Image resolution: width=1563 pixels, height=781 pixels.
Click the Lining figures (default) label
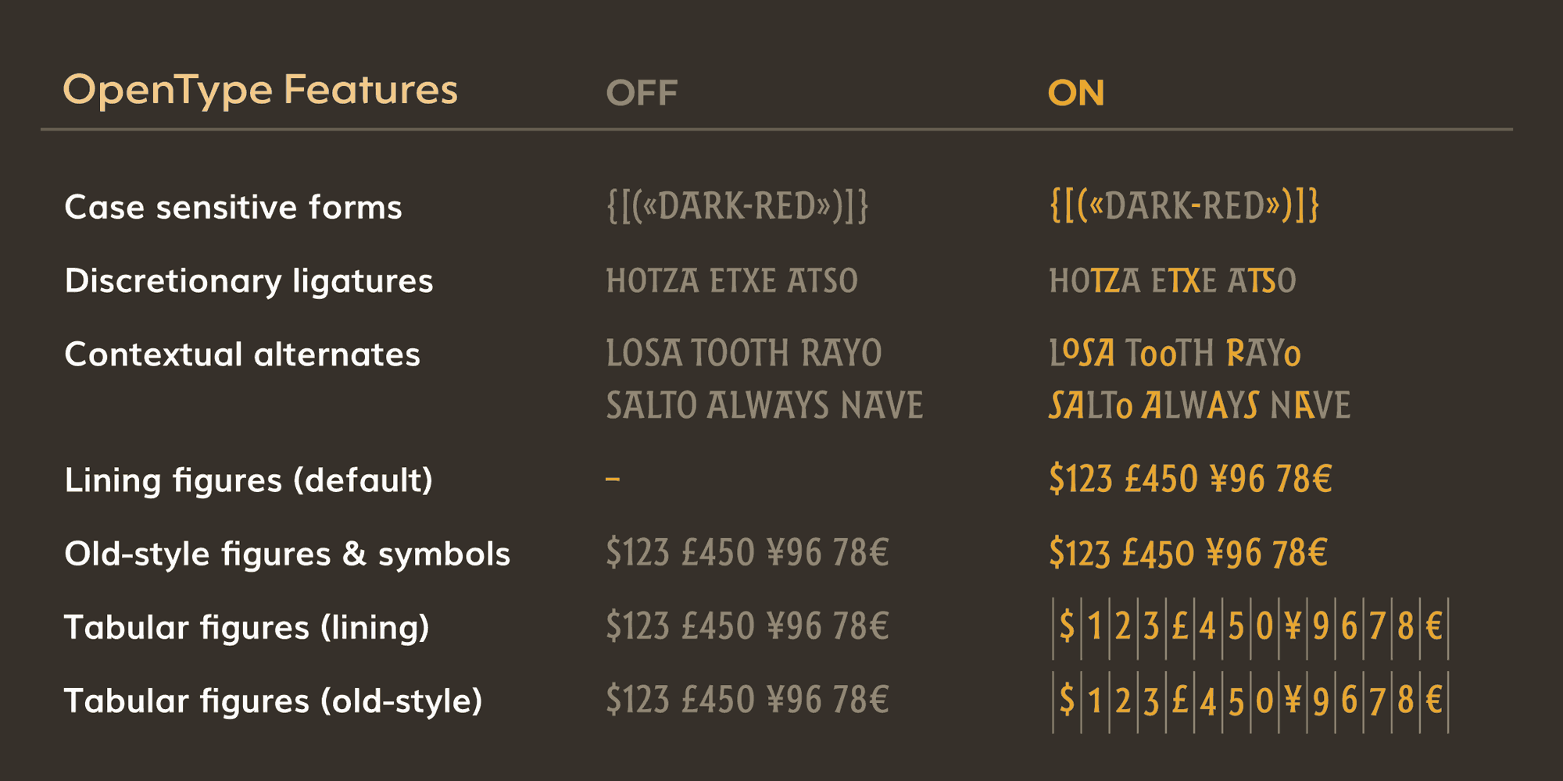pyautogui.click(x=249, y=480)
